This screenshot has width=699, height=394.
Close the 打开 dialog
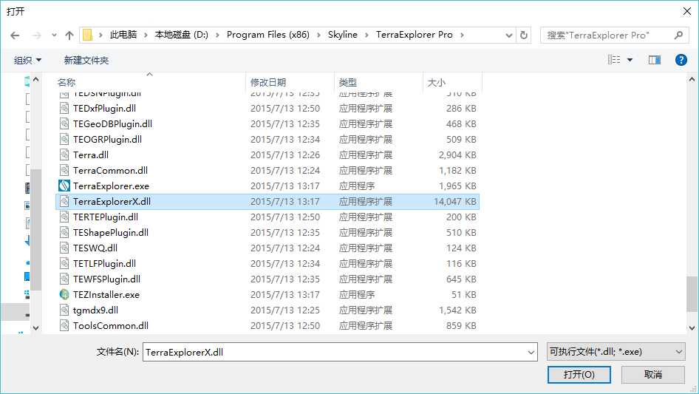(687, 11)
